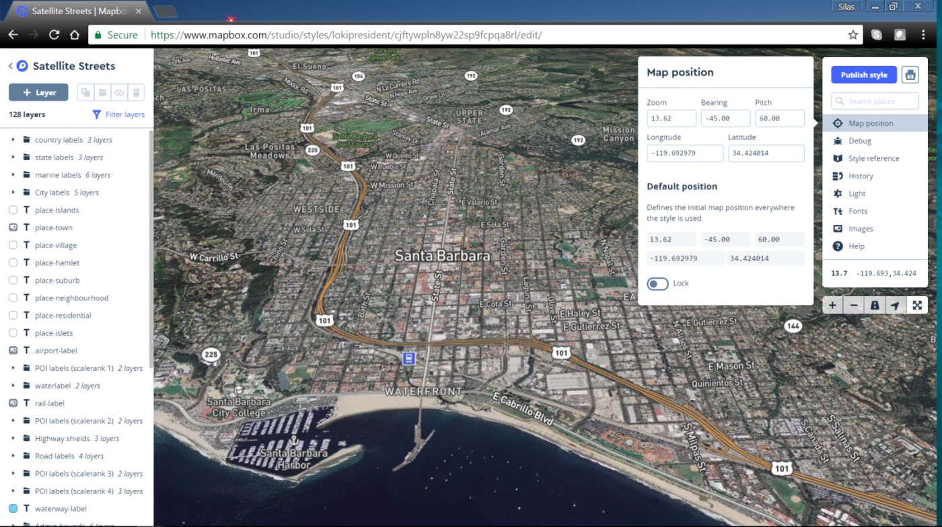Toggle the place-islands layer checkbox
Screen dimensions: 942x527
[13, 210]
